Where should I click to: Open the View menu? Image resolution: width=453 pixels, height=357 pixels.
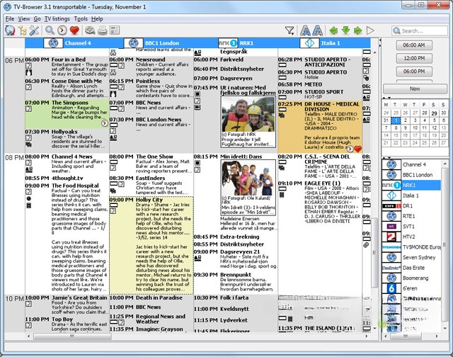[24, 19]
